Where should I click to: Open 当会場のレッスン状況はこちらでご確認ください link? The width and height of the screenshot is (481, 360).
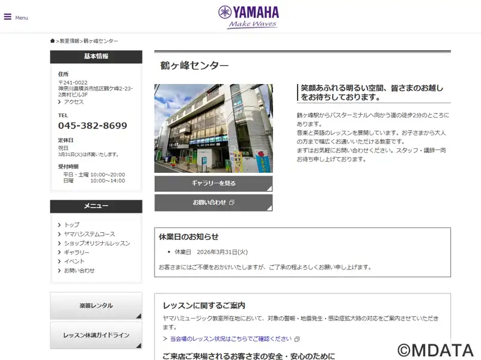pos(231,339)
